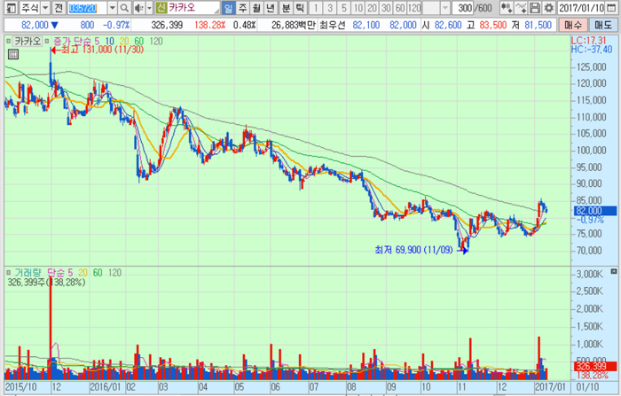Expand the 주식 asset type dropdown
The image size is (621, 396).
pyautogui.click(x=43, y=8)
